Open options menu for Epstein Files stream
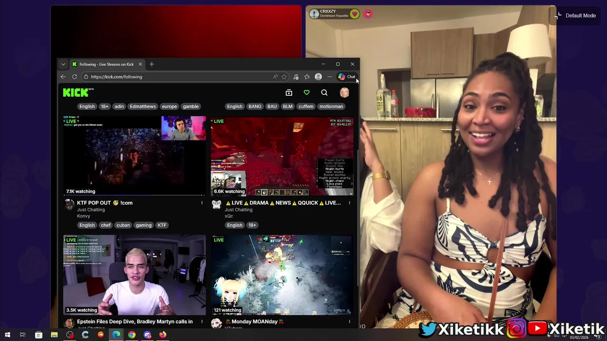Image resolution: width=607 pixels, height=341 pixels. [x=202, y=322]
